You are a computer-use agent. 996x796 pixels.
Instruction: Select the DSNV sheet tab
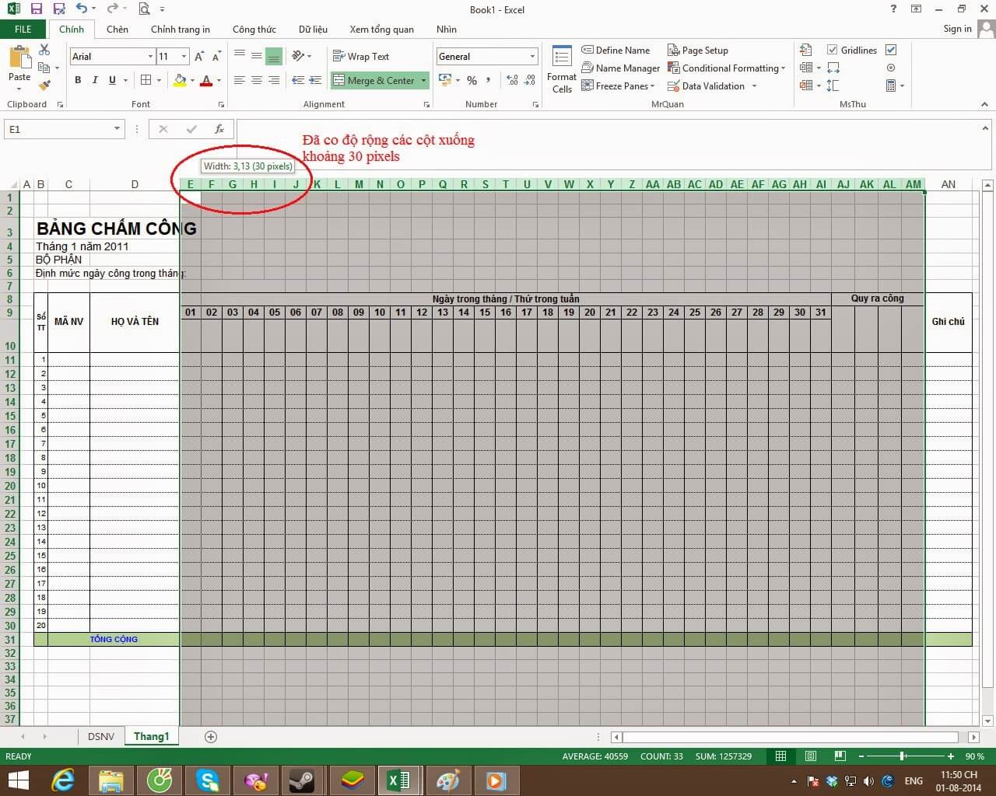[101, 736]
